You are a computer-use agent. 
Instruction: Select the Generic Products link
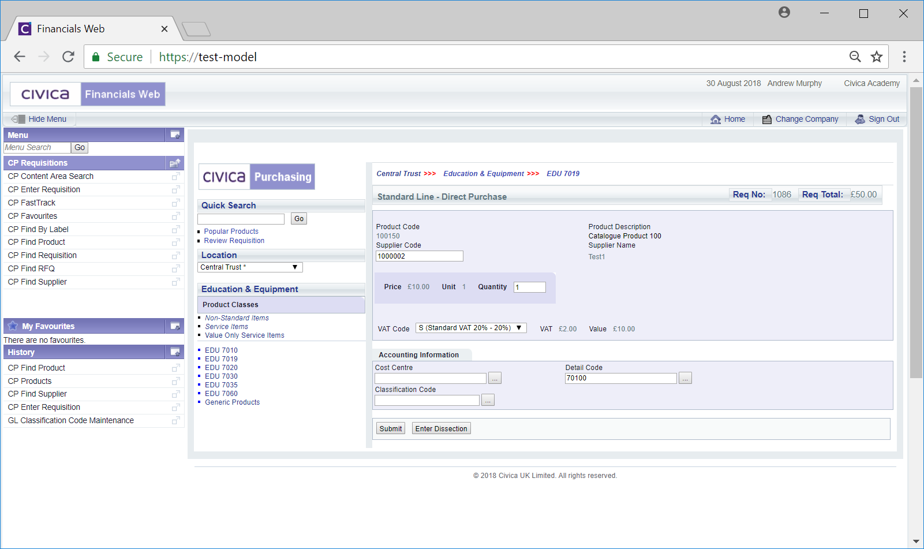tap(232, 402)
